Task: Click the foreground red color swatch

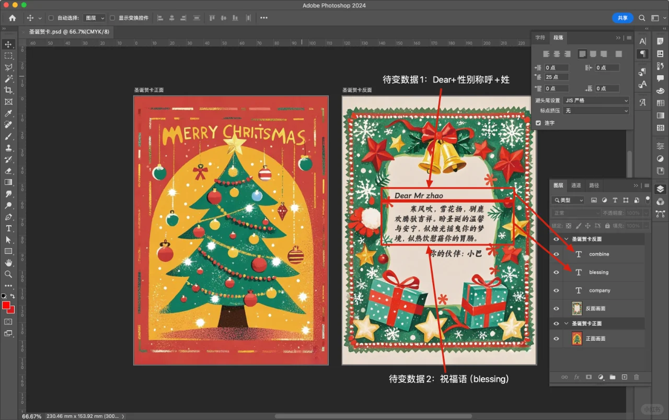Action: coord(6,305)
